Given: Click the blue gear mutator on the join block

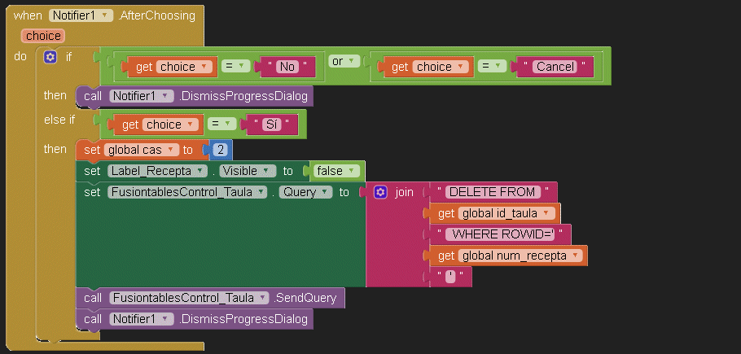Looking at the screenshot, I should (x=380, y=193).
